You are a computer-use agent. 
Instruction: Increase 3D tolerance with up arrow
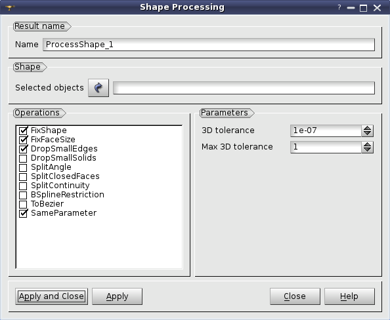tap(368, 129)
